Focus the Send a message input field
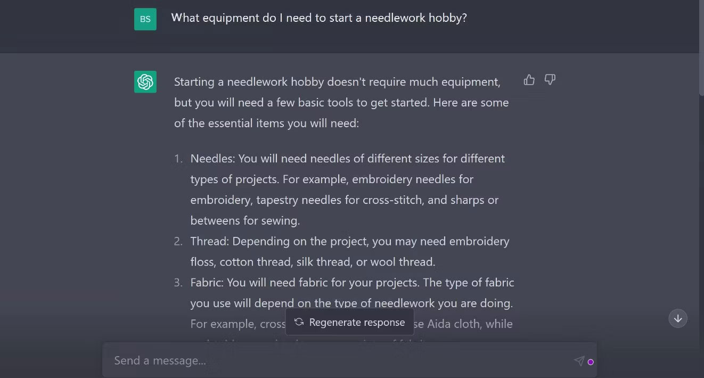The height and width of the screenshot is (378, 704). click(335, 360)
